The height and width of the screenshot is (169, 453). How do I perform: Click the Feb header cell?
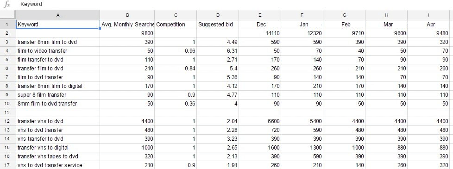(344, 25)
